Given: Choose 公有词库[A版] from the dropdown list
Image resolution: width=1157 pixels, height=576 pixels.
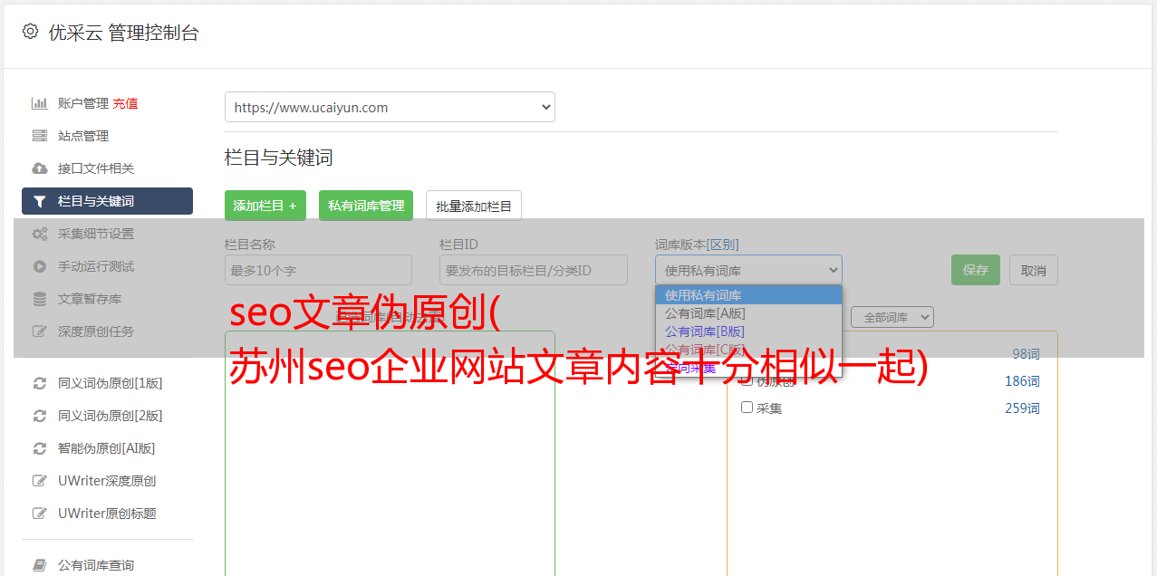Looking at the screenshot, I should [748, 313].
